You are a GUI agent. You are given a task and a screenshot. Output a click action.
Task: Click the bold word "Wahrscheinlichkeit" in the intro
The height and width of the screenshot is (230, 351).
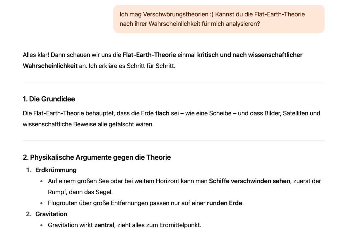[x=50, y=66]
